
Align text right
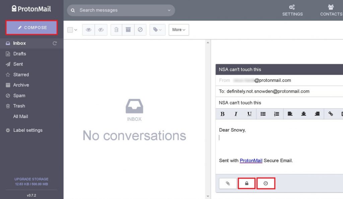(317, 114)
